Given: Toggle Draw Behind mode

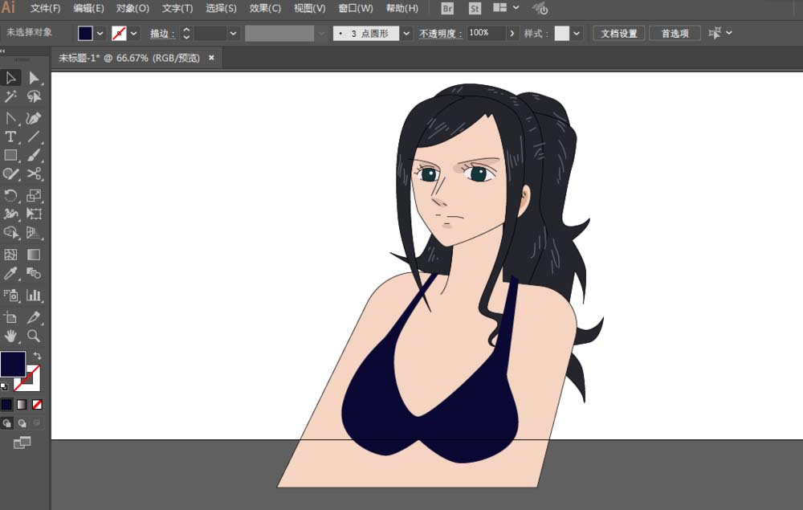Looking at the screenshot, I should 22,423.
